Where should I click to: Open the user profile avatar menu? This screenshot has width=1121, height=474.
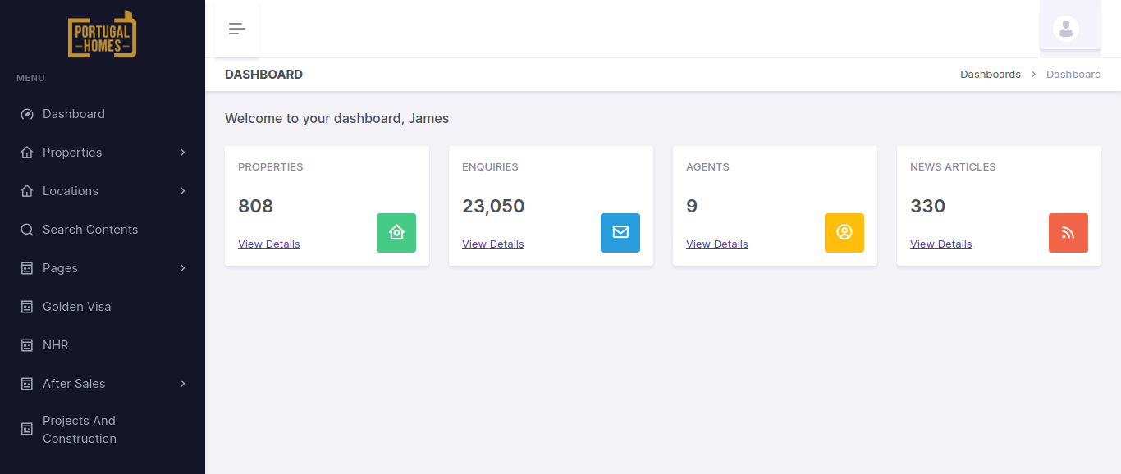[x=1066, y=29]
